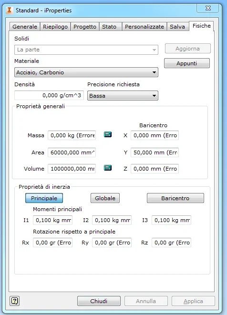This screenshot has height=315, width=227.
Task: Switch to the Generale tab
Action: pyautogui.click(x=25, y=27)
